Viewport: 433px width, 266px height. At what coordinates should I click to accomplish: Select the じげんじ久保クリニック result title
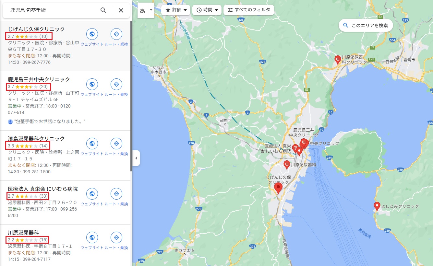(x=36, y=29)
